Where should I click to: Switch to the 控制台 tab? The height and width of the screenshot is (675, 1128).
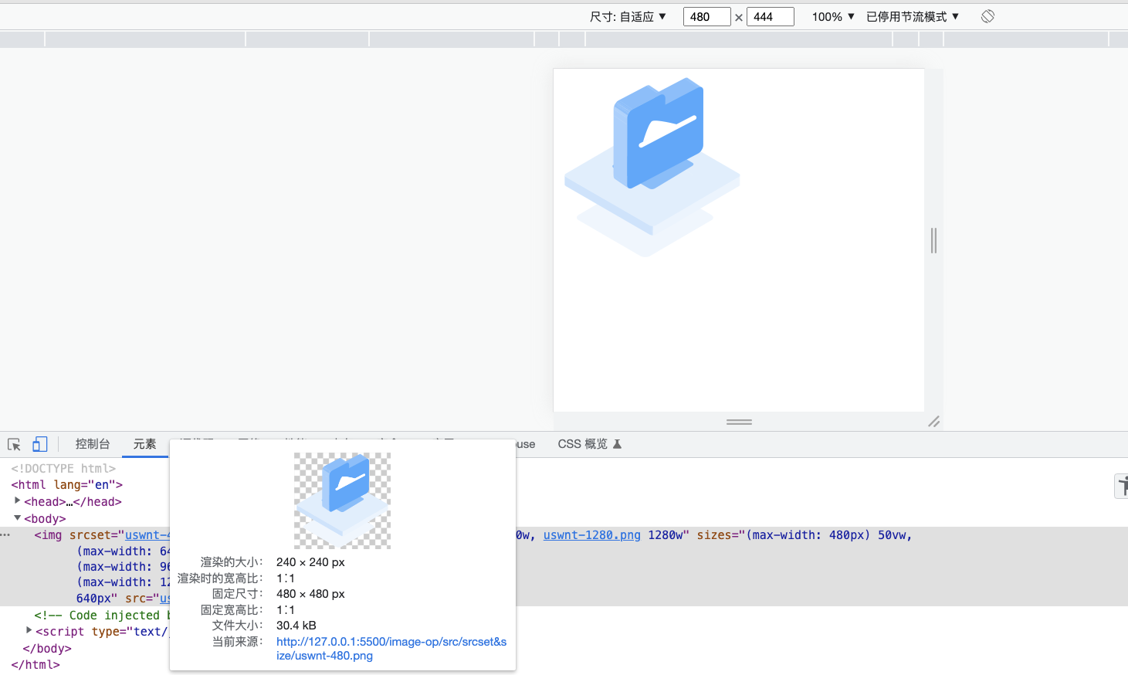click(x=93, y=444)
